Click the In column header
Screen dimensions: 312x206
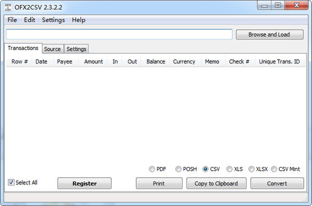(x=115, y=61)
